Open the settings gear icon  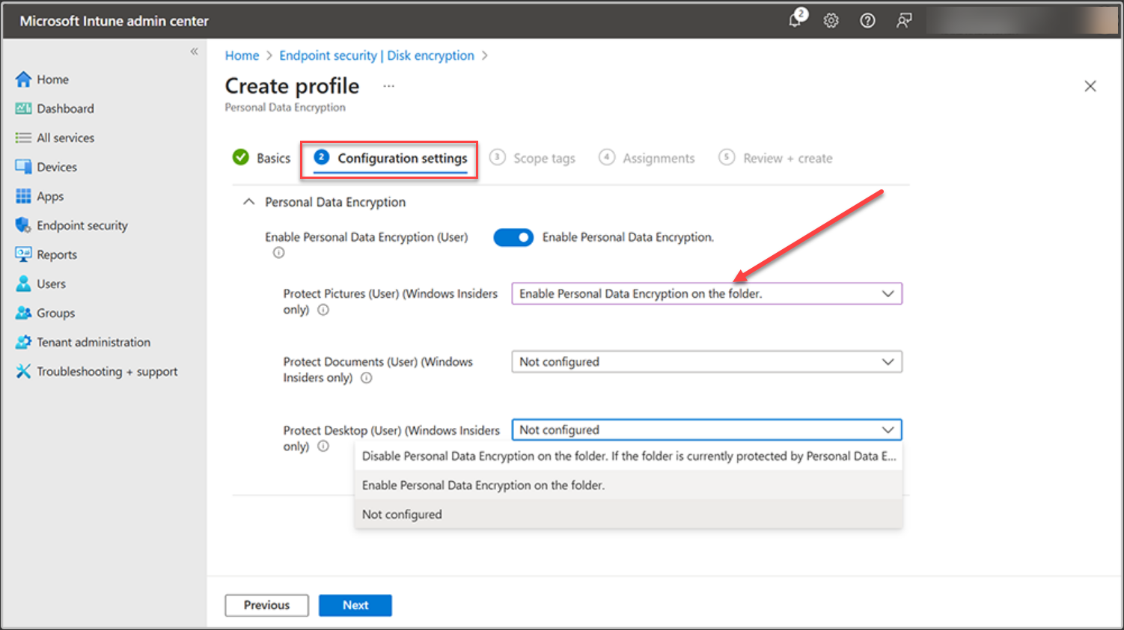831,21
